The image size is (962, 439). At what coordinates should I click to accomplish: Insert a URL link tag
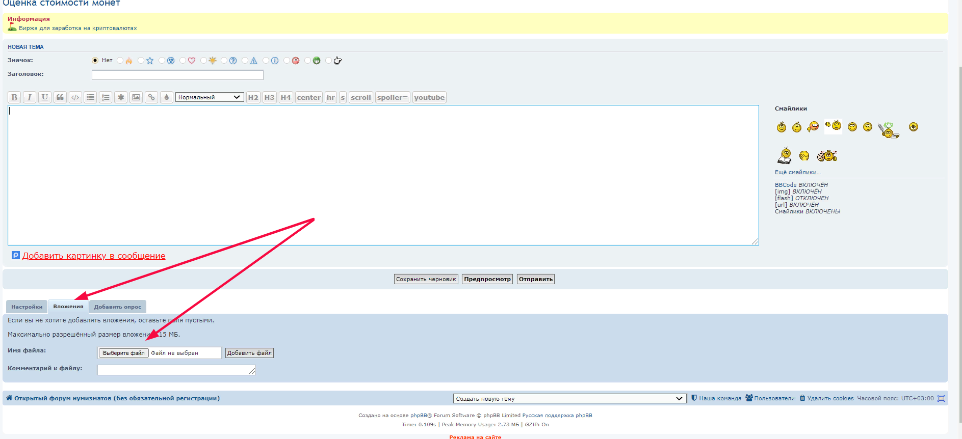click(151, 97)
